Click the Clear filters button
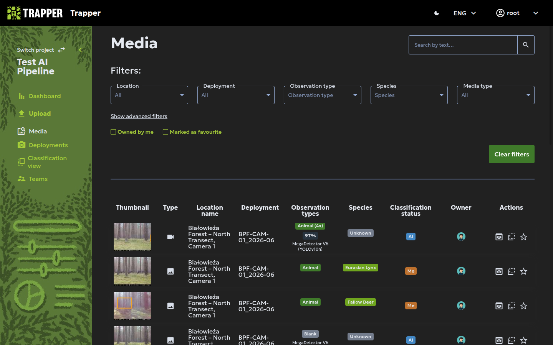 pyautogui.click(x=512, y=154)
